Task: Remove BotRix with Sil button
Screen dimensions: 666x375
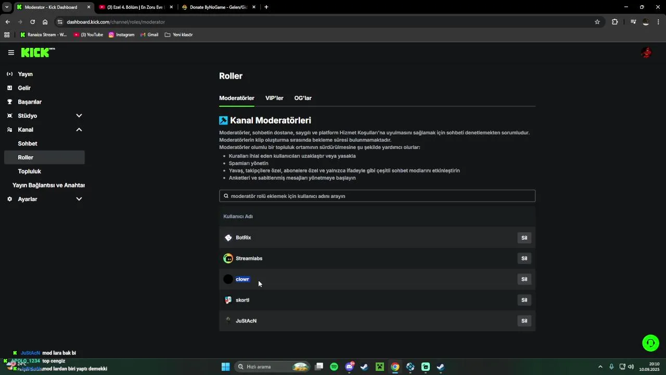Action: (x=524, y=238)
